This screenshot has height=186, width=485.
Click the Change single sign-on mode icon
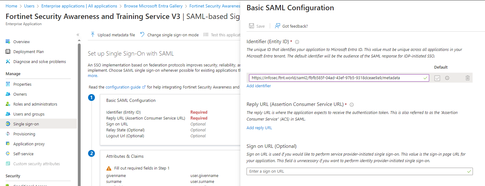142,35
